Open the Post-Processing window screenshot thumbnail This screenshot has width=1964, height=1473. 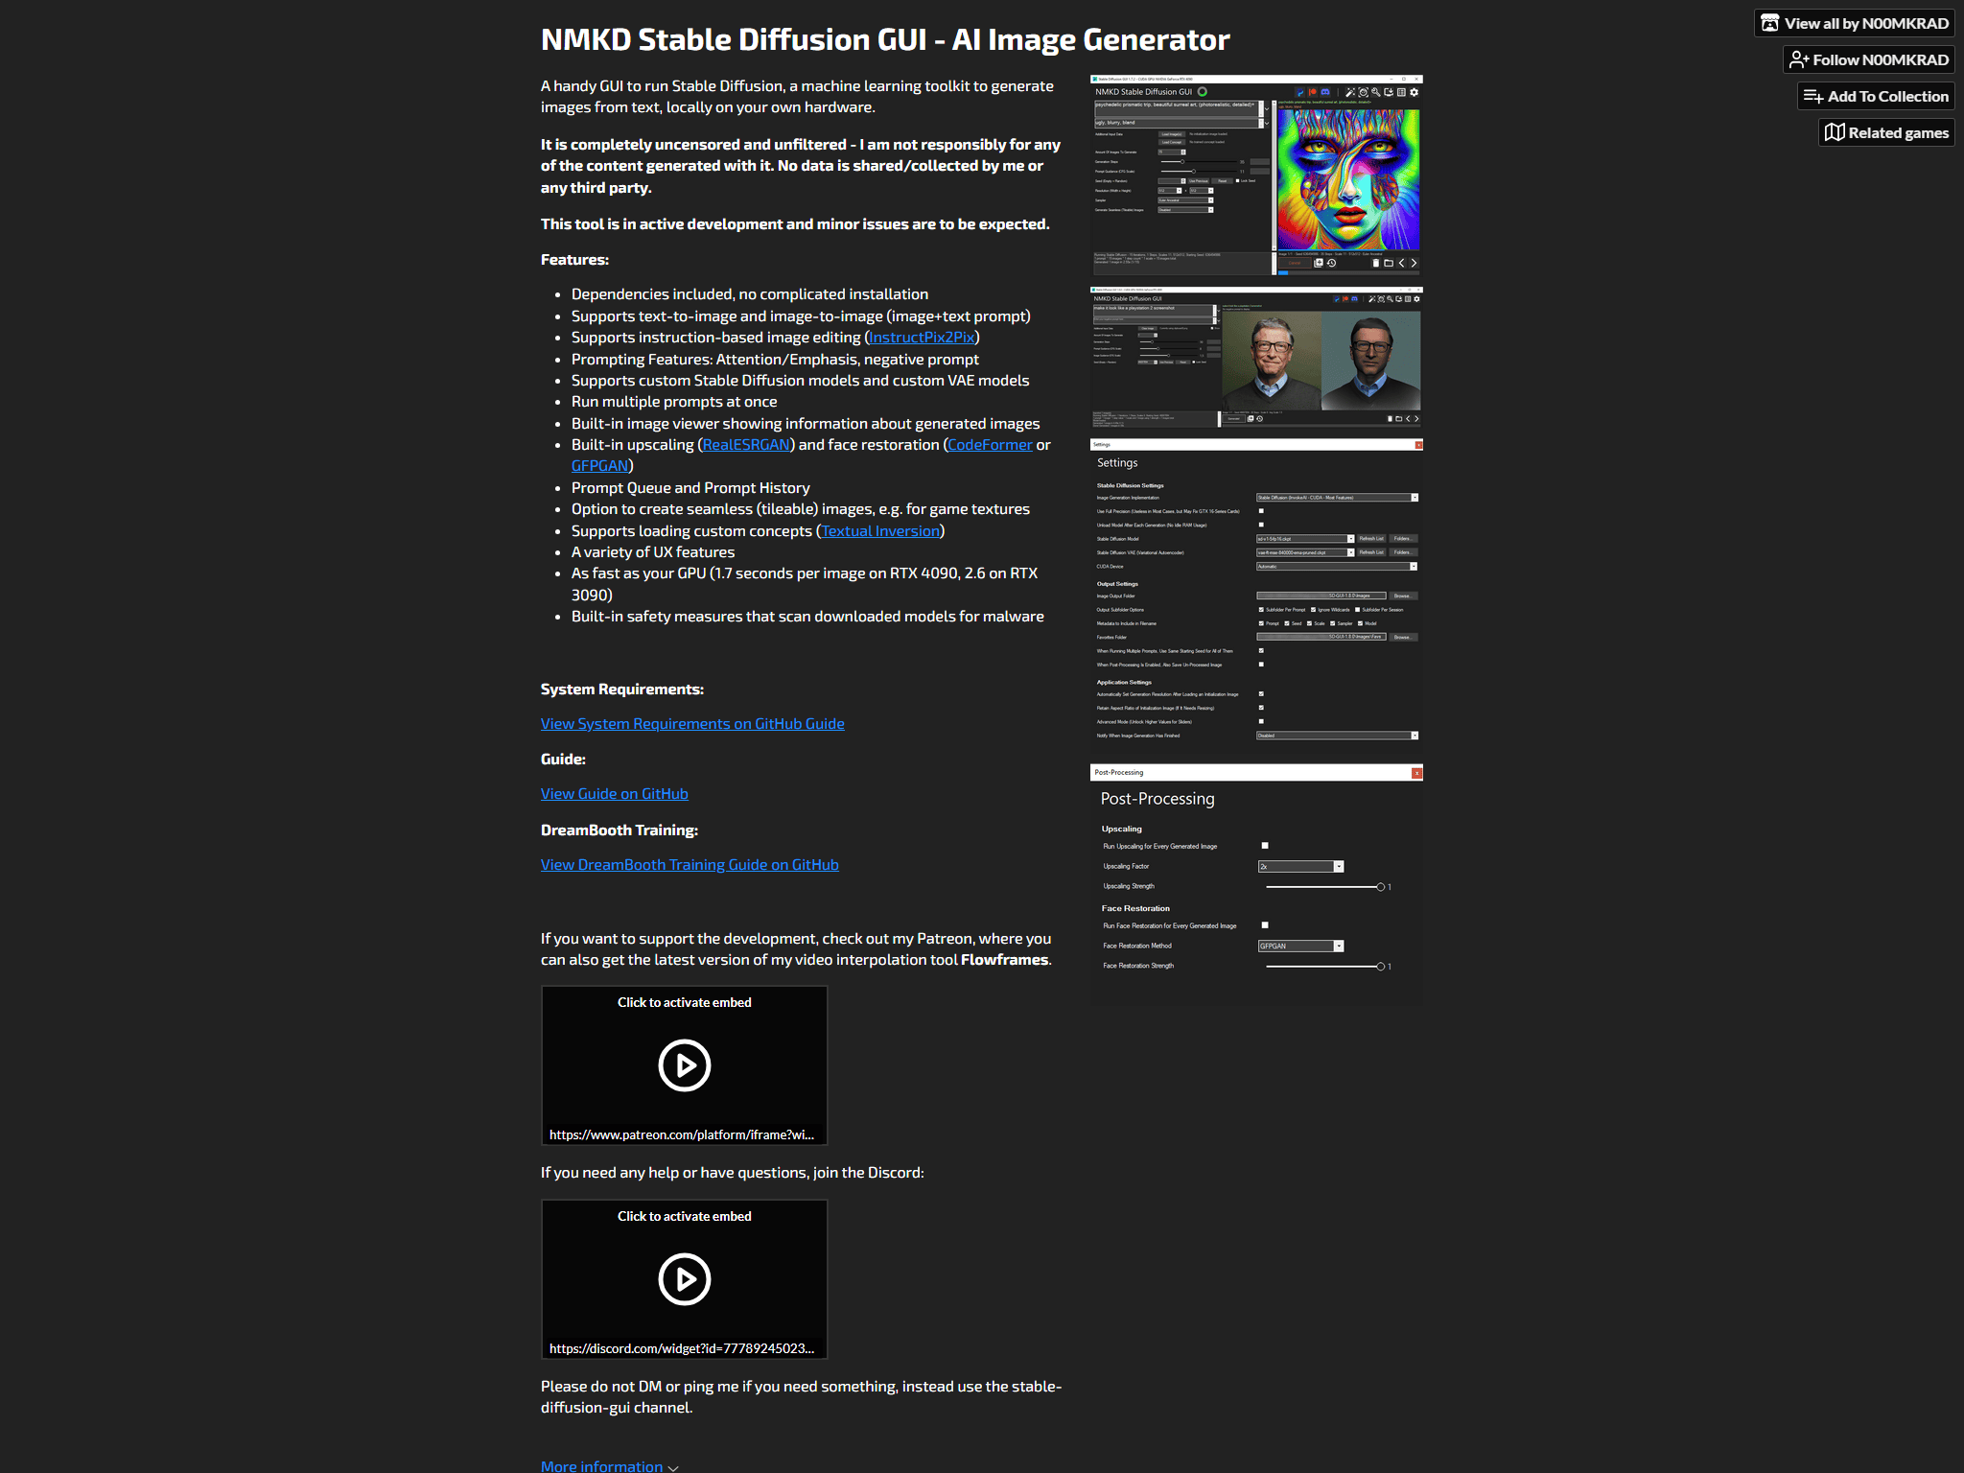pos(1256,884)
